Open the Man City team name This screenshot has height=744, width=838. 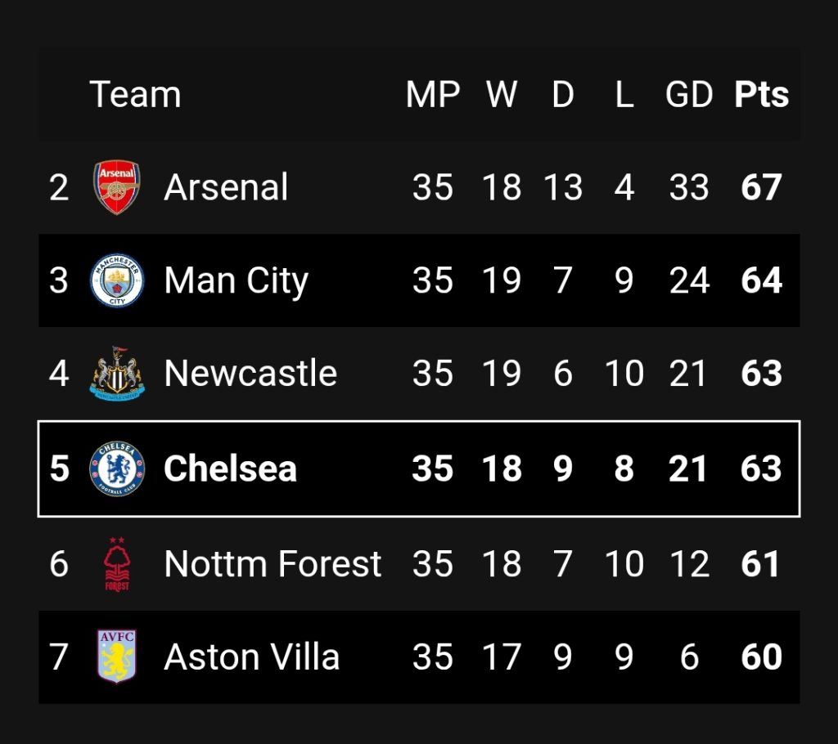click(x=237, y=281)
